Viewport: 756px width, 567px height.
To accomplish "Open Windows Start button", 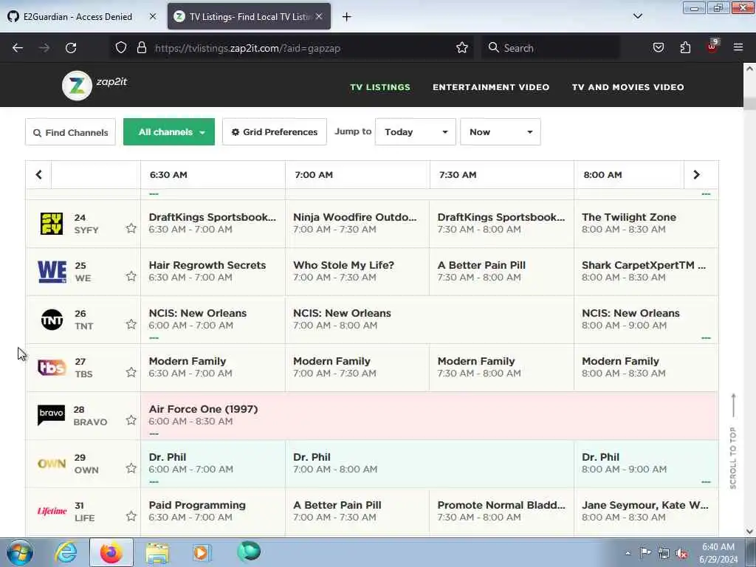I will pos(20,552).
